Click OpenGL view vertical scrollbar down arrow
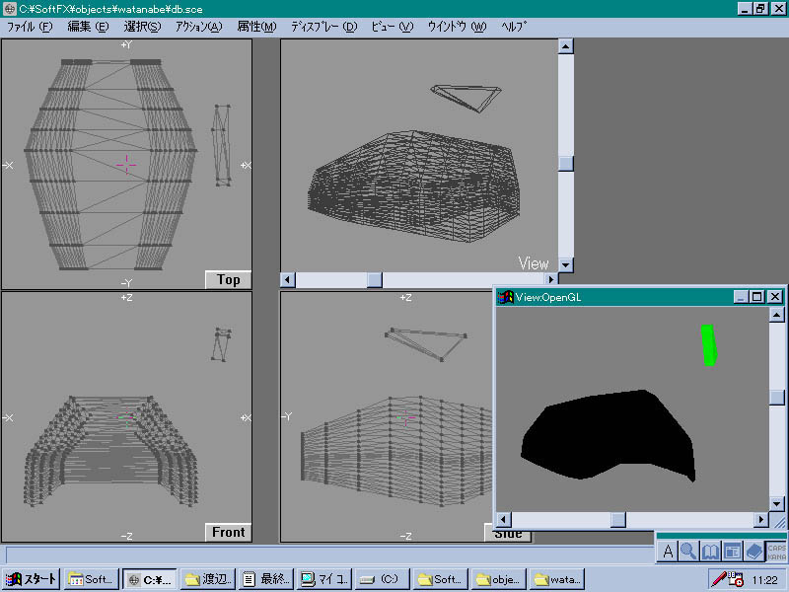This screenshot has height=592, width=789. pyautogui.click(x=777, y=503)
